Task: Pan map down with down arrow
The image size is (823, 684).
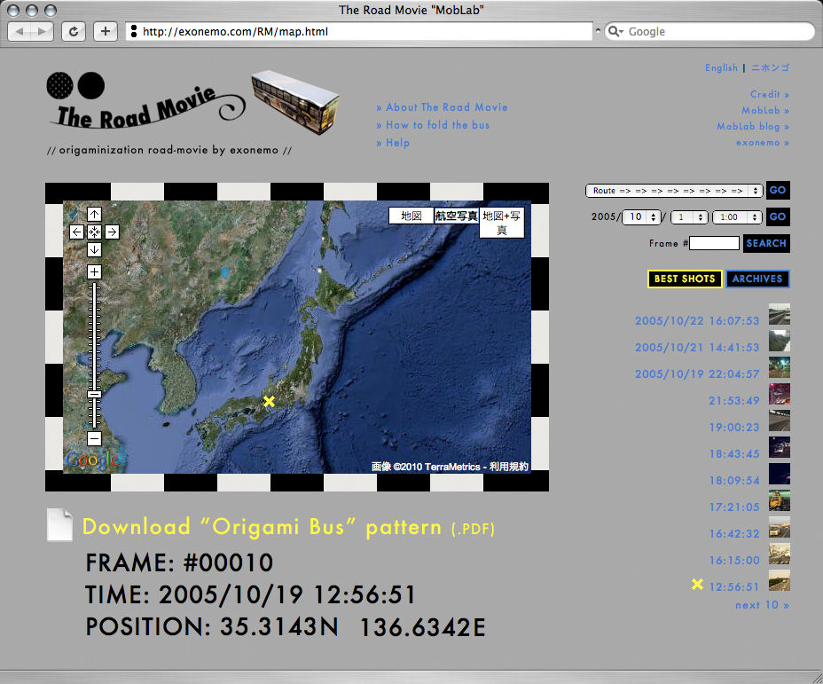Action: pos(95,250)
